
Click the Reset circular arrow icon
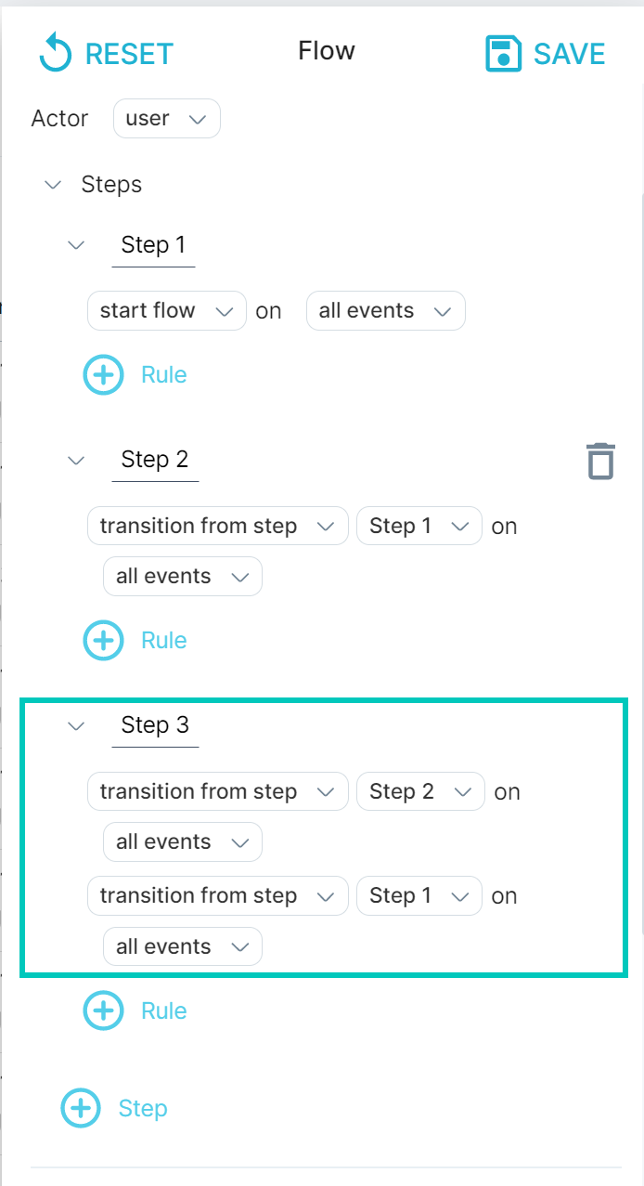pos(56,53)
